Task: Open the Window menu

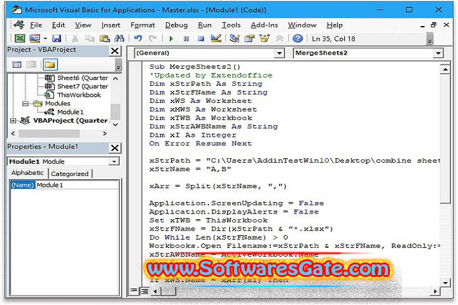Action: pyautogui.click(x=302, y=25)
